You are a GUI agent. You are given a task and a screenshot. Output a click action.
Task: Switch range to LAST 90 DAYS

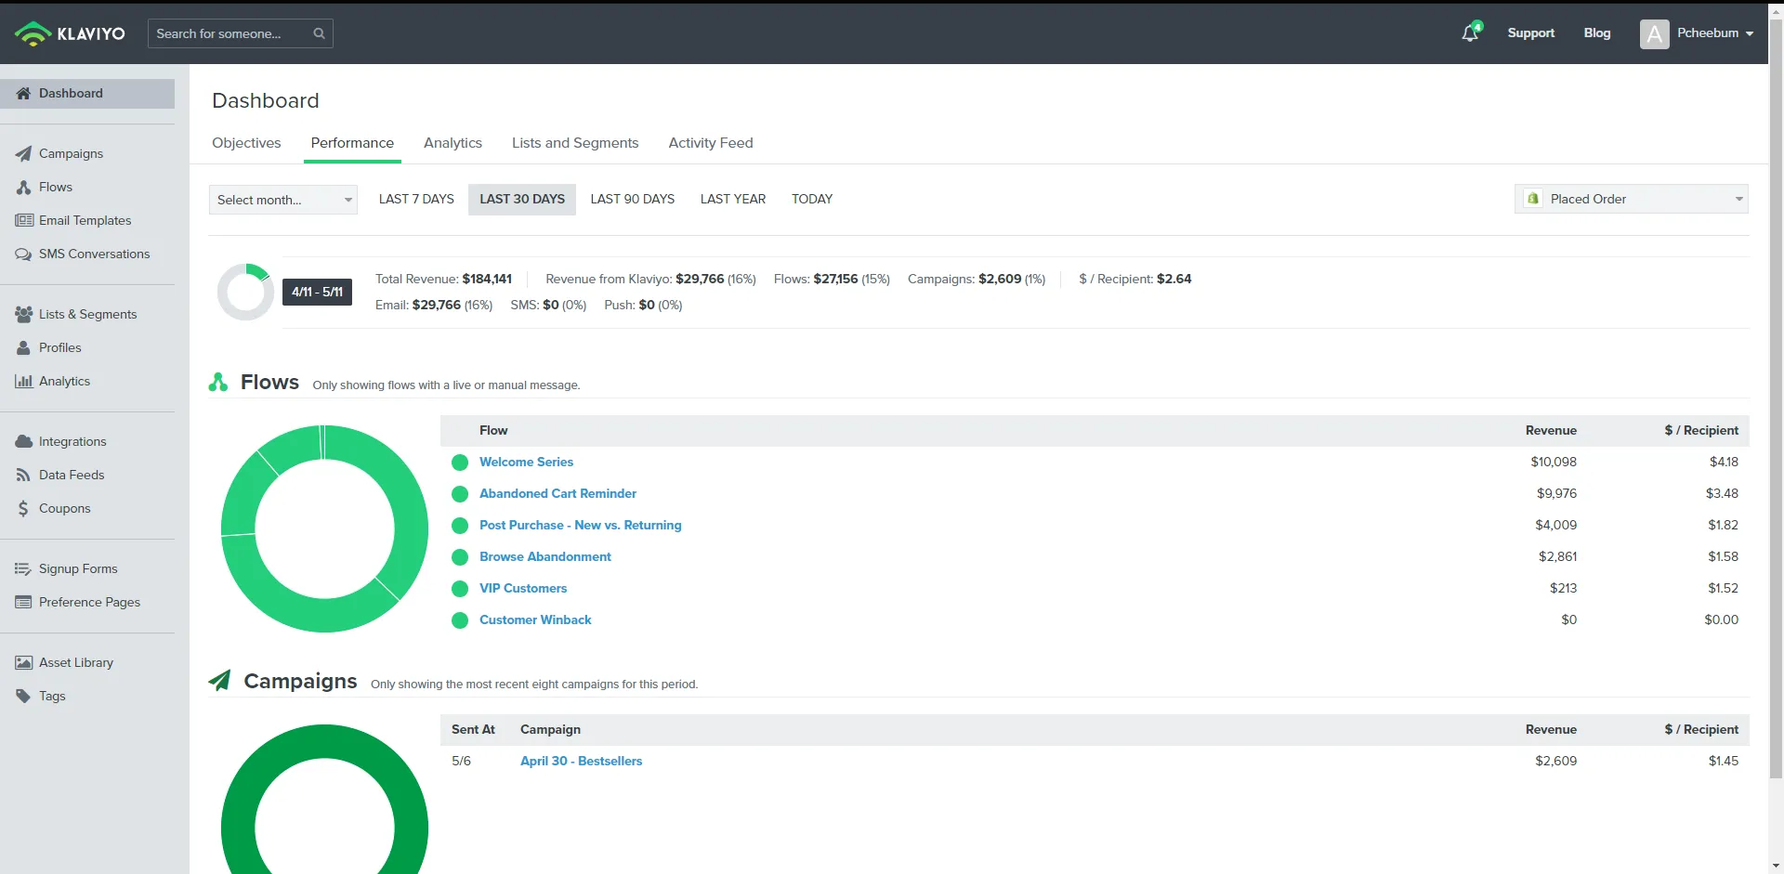pos(632,200)
